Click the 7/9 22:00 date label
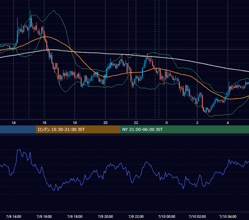The image size is (249, 220). click(x=136, y=216)
